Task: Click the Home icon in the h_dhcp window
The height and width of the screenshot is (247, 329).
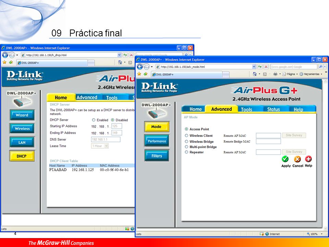Action: [x=120, y=62]
